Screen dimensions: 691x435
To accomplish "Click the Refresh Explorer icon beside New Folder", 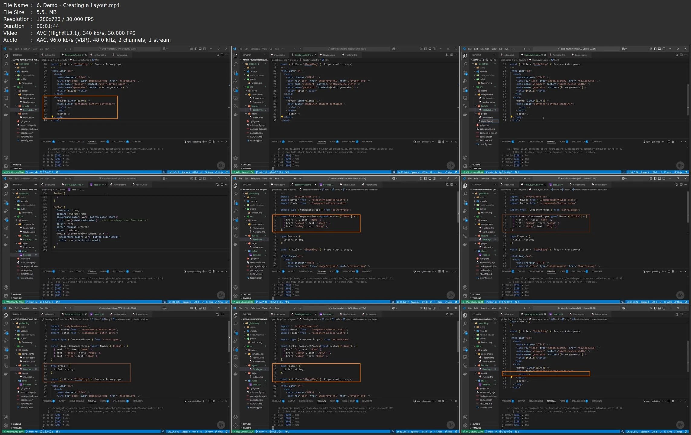I will (491, 60).
